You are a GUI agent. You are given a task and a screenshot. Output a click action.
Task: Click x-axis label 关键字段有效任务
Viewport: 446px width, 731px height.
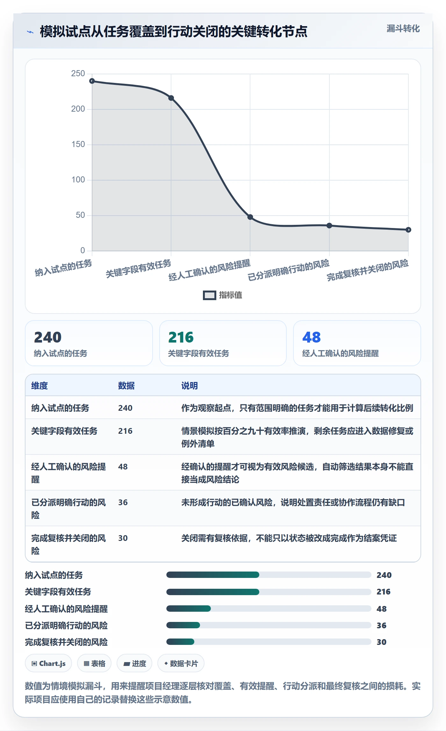tap(138, 269)
